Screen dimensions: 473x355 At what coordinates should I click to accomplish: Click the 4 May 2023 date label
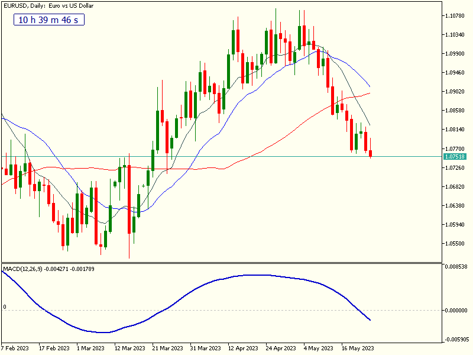tap(320, 348)
